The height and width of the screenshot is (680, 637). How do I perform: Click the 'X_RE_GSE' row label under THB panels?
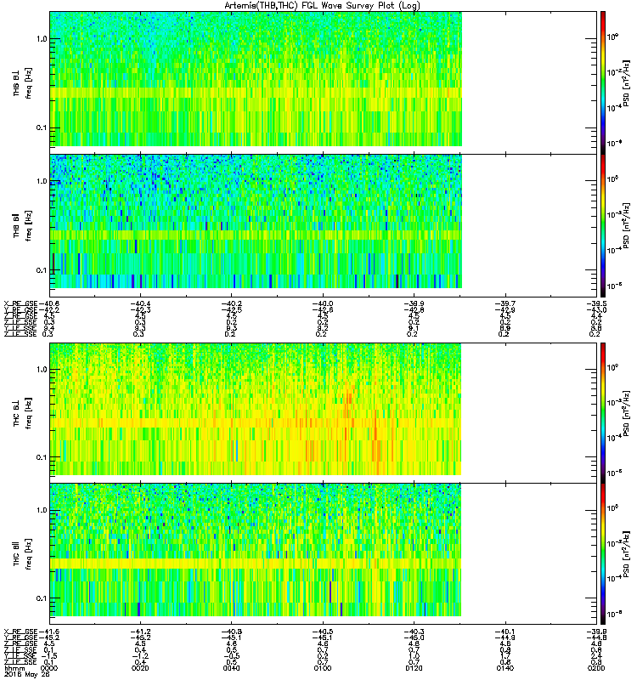(20, 303)
